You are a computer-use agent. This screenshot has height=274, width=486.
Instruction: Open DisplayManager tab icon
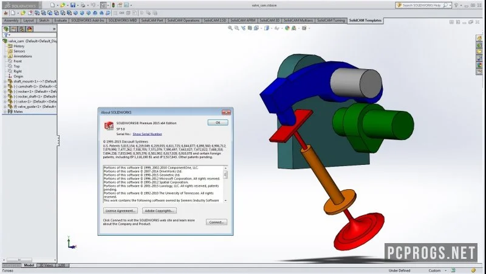pos(29,29)
